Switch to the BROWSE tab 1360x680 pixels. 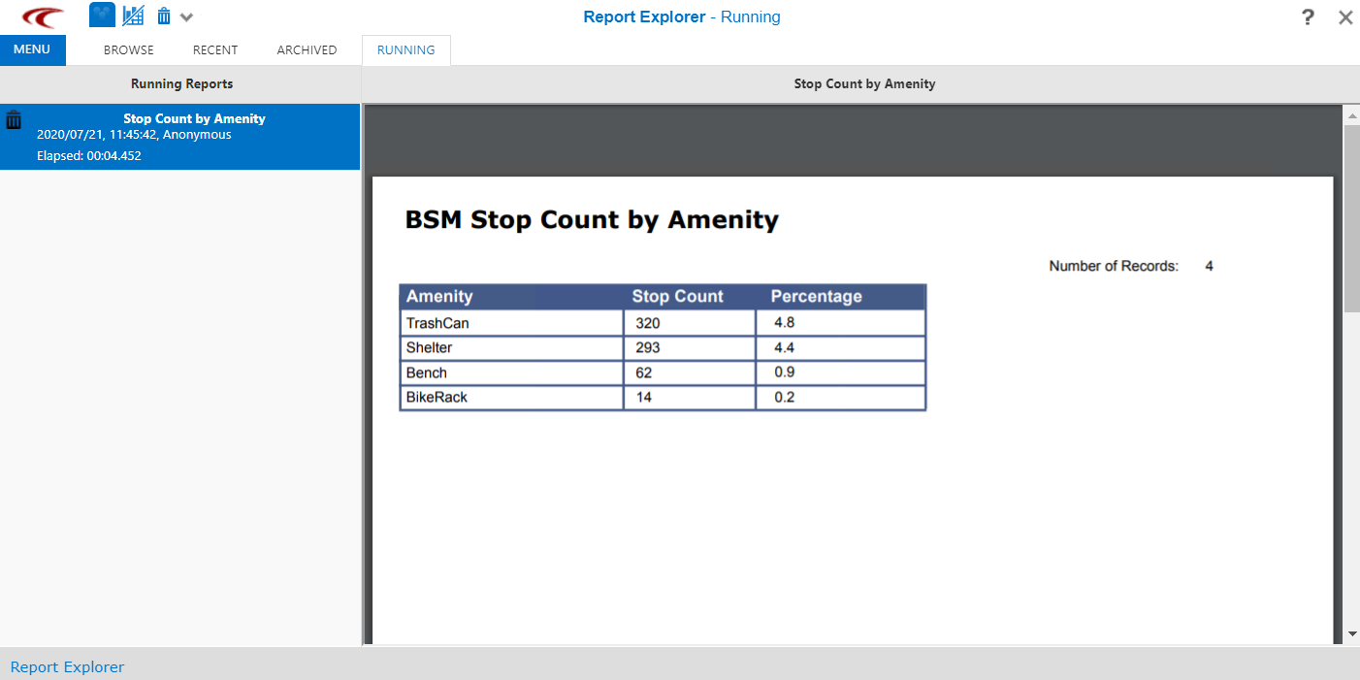tap(128, 49)
